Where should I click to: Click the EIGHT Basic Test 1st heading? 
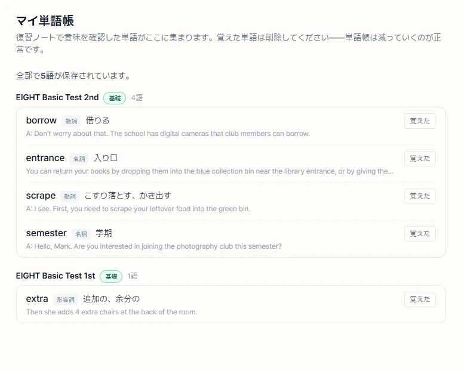[x=56, y=276]
